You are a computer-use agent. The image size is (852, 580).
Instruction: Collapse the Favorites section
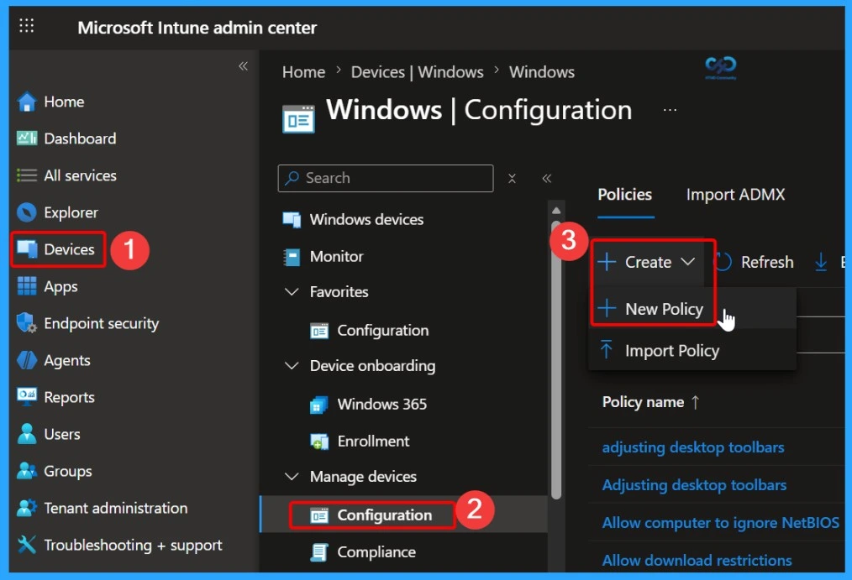[292, 291]
